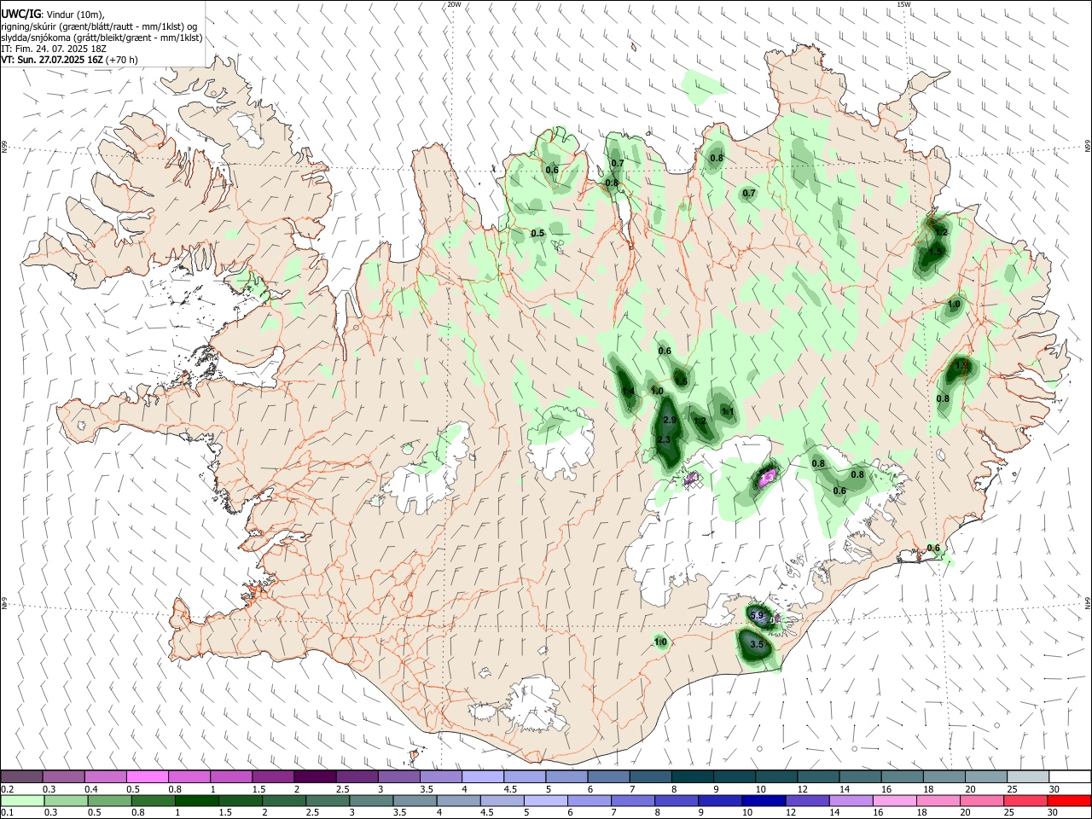Pick the dusky purple 0.2 snow legend swatch
The height and width of the screenshot is (819, 1092).
tap(21, 776)
